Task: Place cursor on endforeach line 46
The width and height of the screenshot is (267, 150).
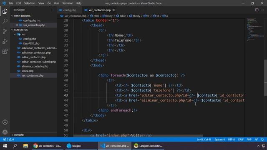Action: point(121,110)
